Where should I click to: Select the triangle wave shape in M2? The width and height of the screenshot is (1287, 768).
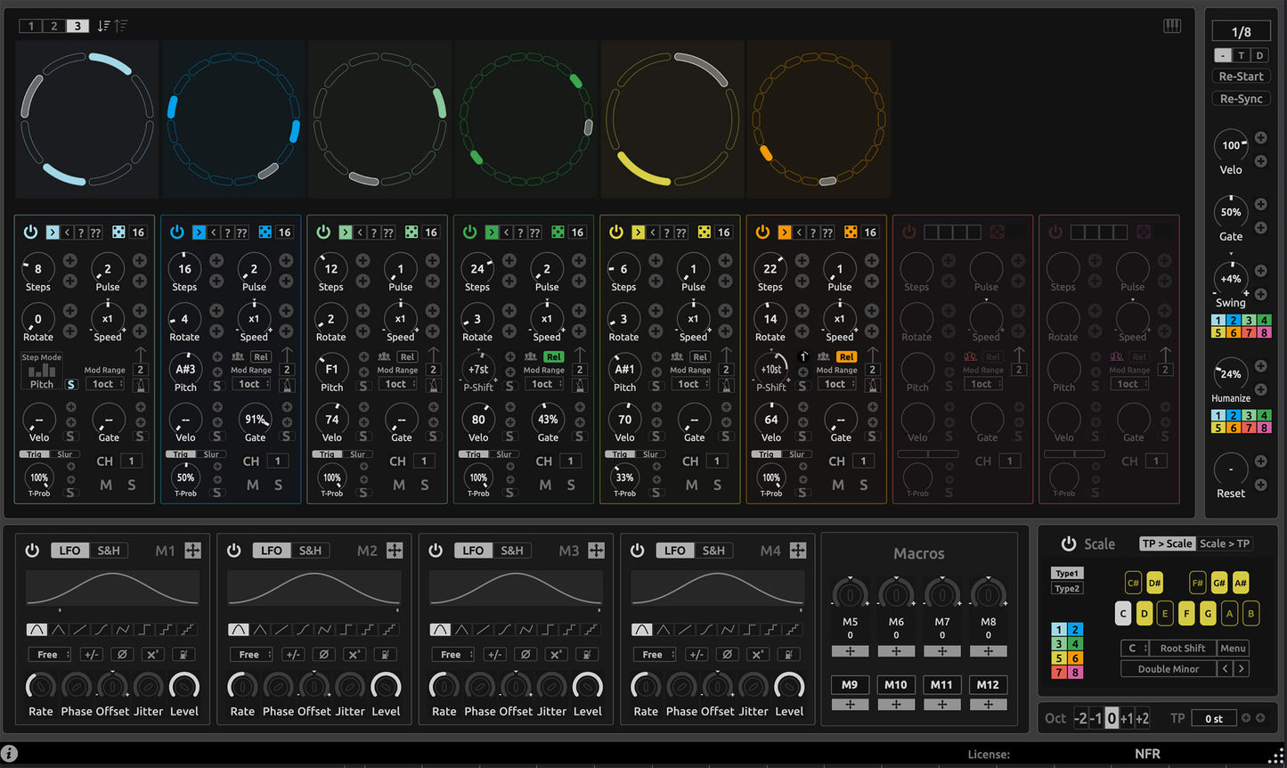[260, 629]
